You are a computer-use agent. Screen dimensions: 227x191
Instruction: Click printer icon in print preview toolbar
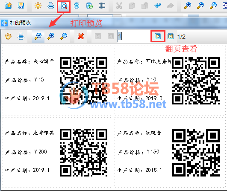[21, 36]
